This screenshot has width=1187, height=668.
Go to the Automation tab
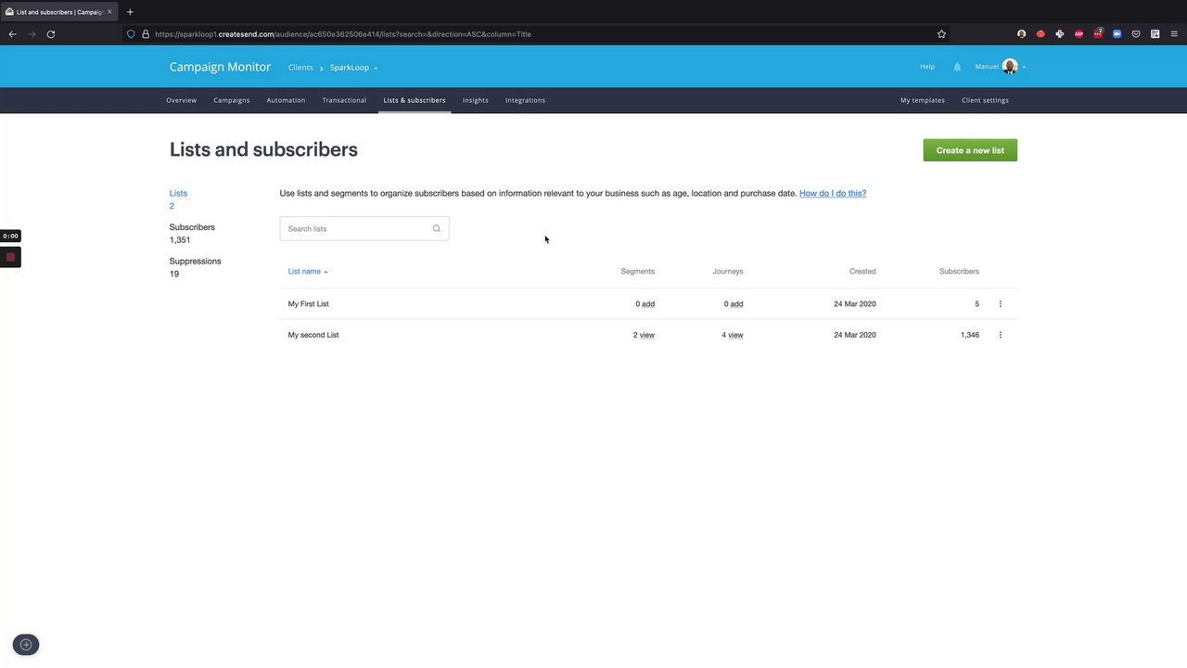[286, 100]
